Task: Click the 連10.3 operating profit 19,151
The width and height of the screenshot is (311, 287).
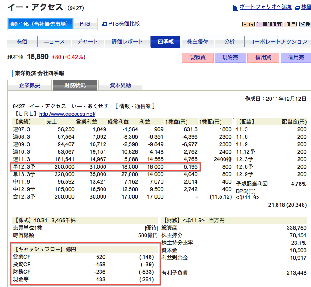Action: pyautogui.click(x=98, y=152)
